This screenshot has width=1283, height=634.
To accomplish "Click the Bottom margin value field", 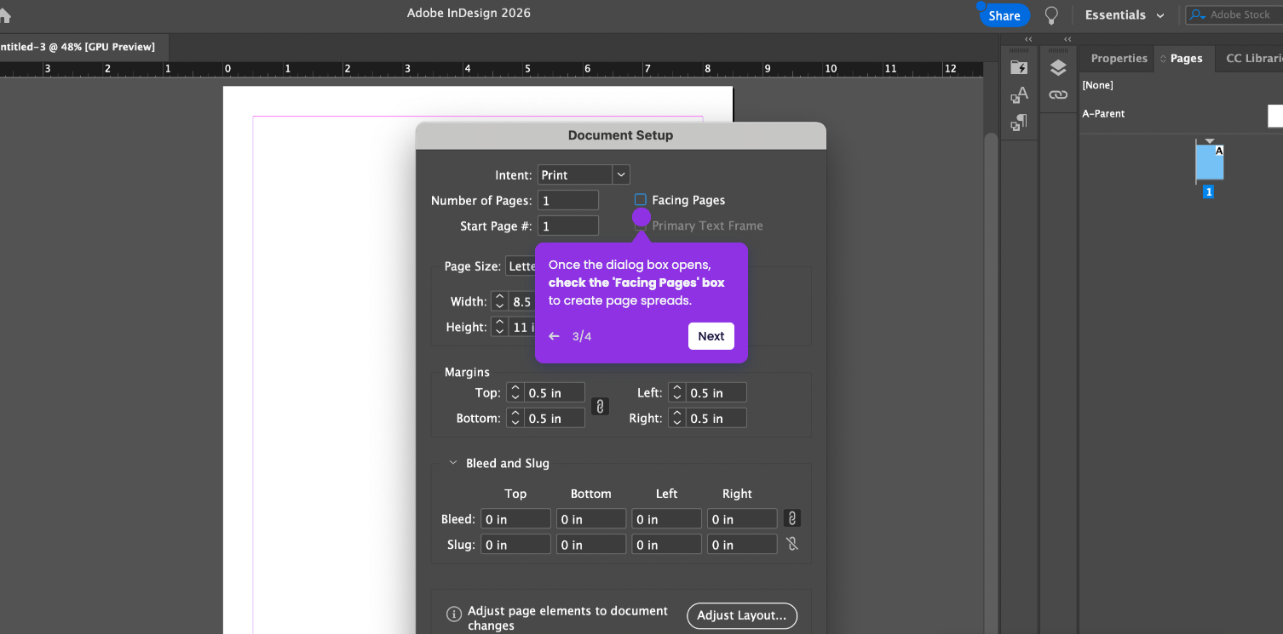I will coord(555,418).
